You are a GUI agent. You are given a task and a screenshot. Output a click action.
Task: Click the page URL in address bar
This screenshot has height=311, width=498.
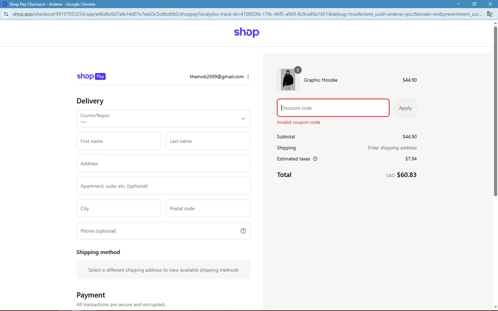pos(247,14)
